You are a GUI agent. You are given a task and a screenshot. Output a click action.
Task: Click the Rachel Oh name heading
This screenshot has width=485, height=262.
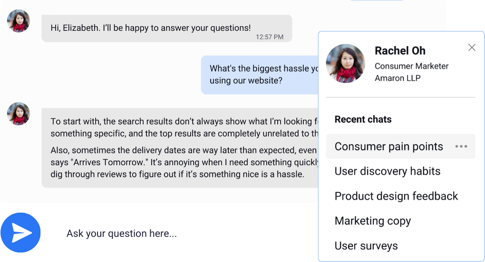[400, 51]
